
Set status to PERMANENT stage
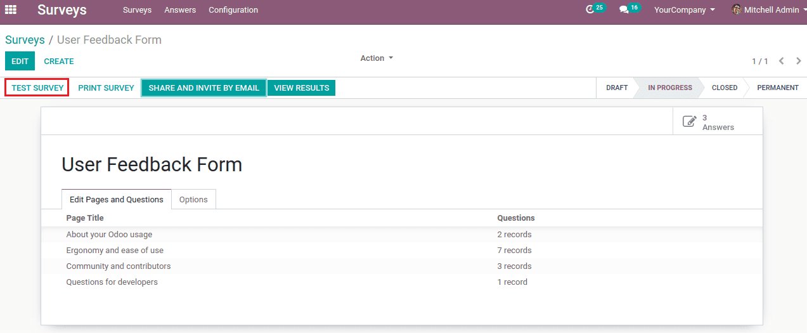[778, 88]
